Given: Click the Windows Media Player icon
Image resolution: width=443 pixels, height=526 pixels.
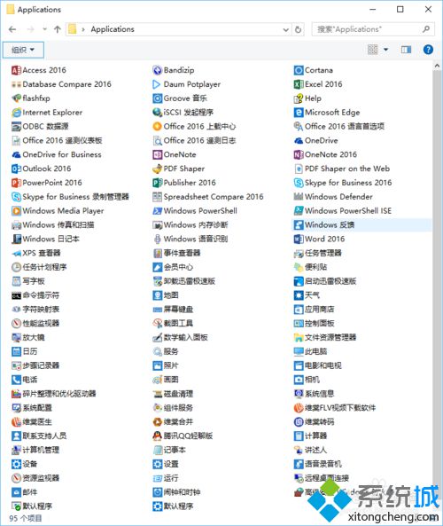Looking at the screenshot, I should pos(16,211).
